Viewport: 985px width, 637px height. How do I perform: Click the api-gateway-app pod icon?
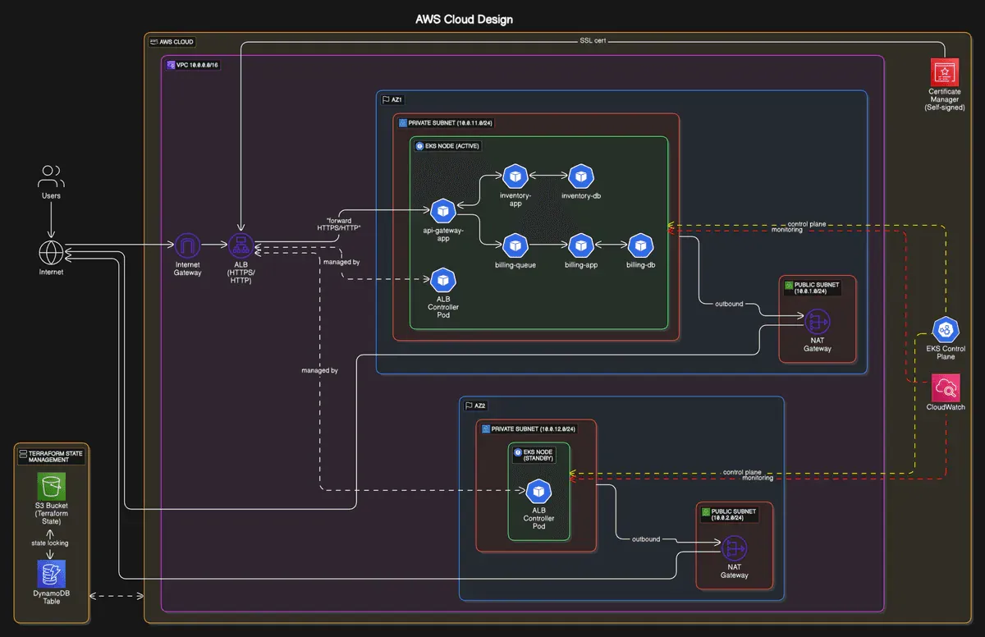[443, 211]
